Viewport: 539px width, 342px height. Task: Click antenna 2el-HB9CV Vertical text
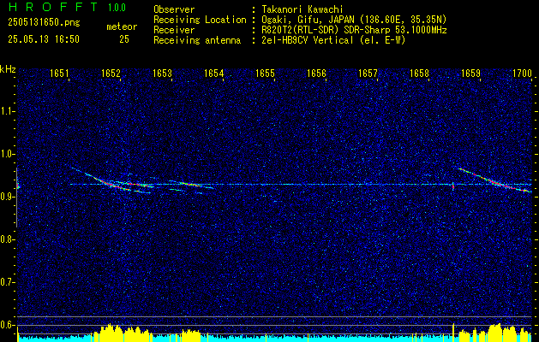[x=333, y=40]
